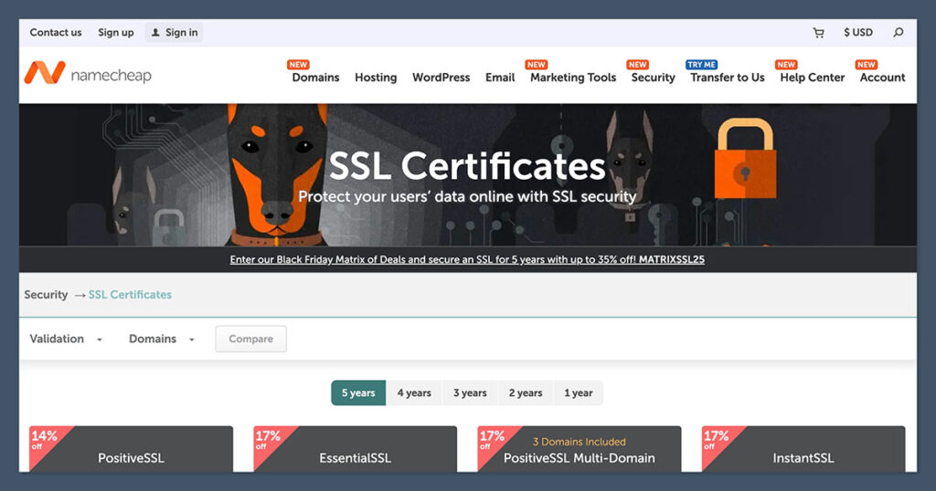Open the Domains filter dropdown
The width and height of the screenshot is (936, 491).
[x=162, y=339]
